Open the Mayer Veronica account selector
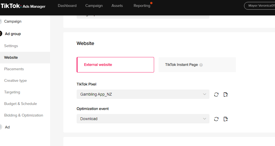 (260, 6)
